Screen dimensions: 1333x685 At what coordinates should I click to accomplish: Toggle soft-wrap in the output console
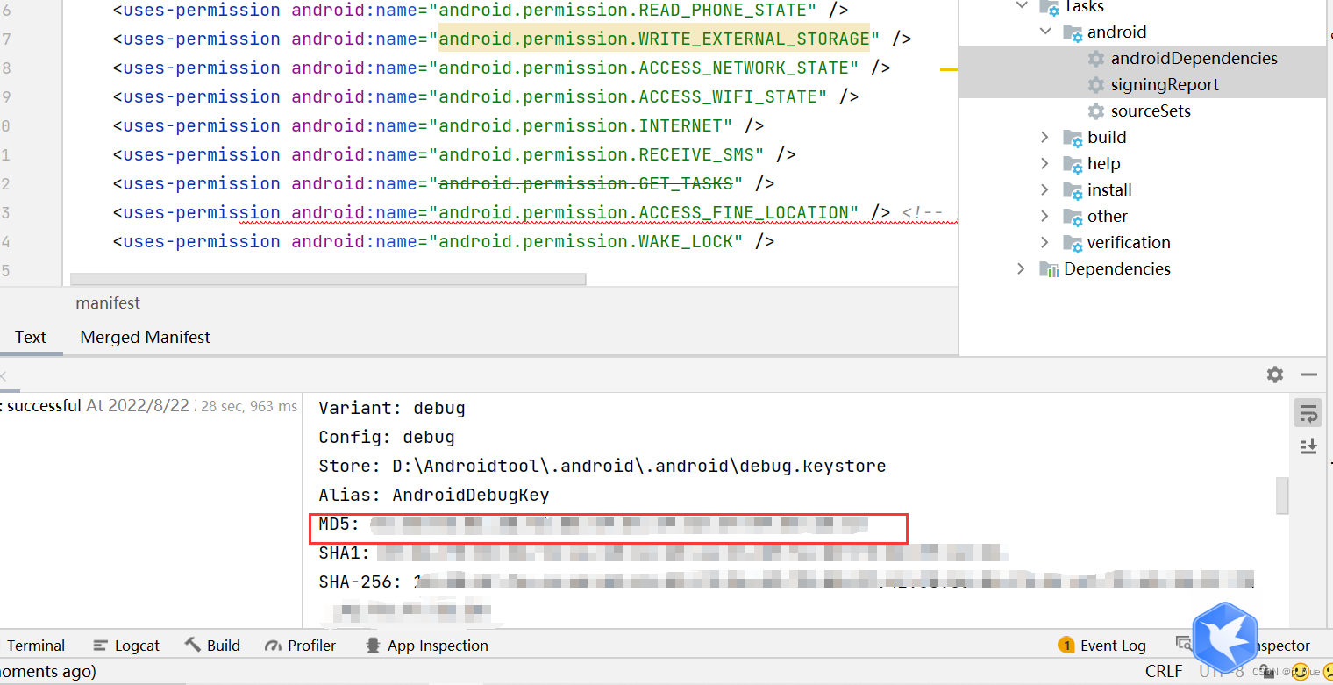pyautogui.click(x=1308, y=412)
